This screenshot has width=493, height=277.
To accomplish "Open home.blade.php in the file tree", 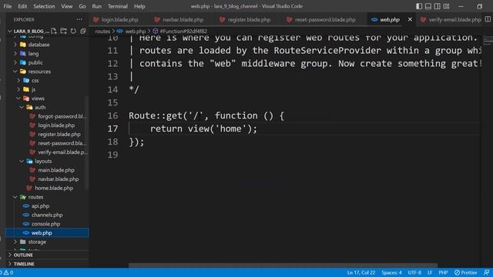I will point(49,188).
